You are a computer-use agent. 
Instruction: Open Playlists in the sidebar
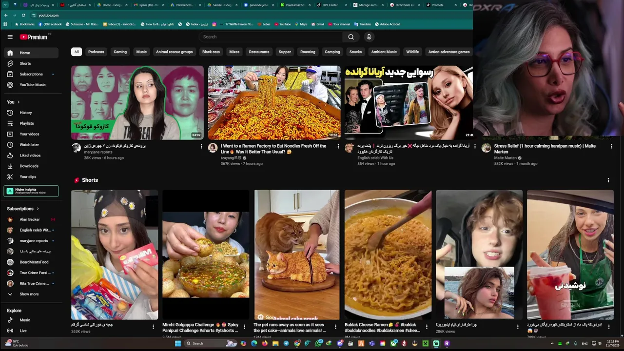coord(31,123)
